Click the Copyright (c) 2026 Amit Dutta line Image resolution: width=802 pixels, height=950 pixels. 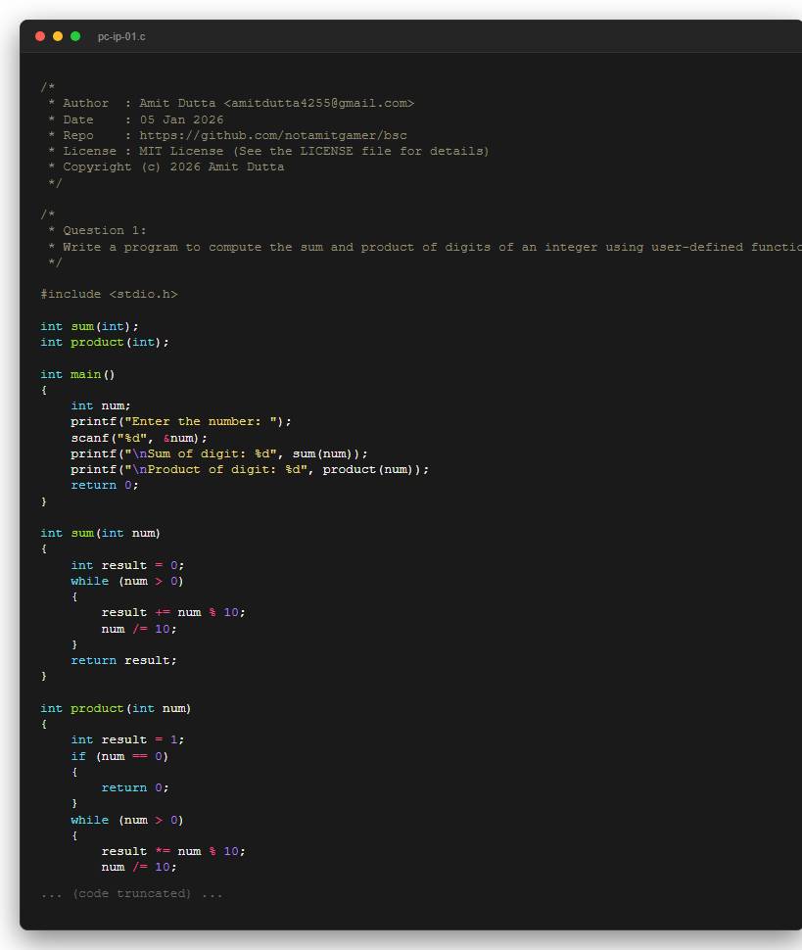(x=165, y=167)
